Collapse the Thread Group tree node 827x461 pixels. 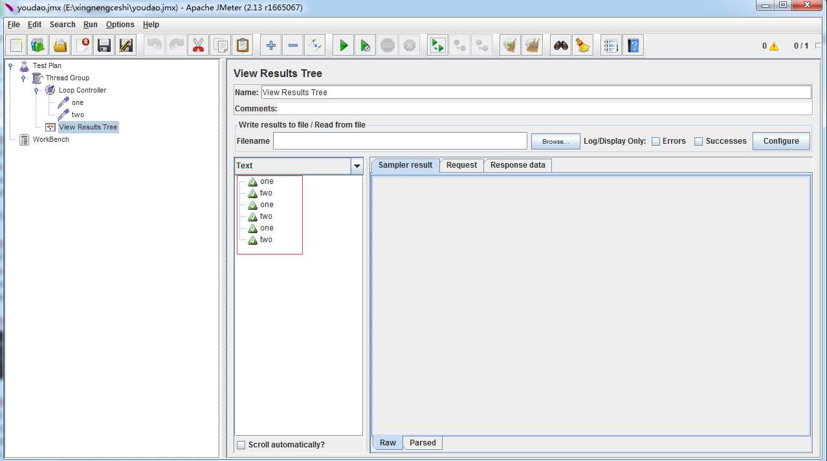(23, 78)
